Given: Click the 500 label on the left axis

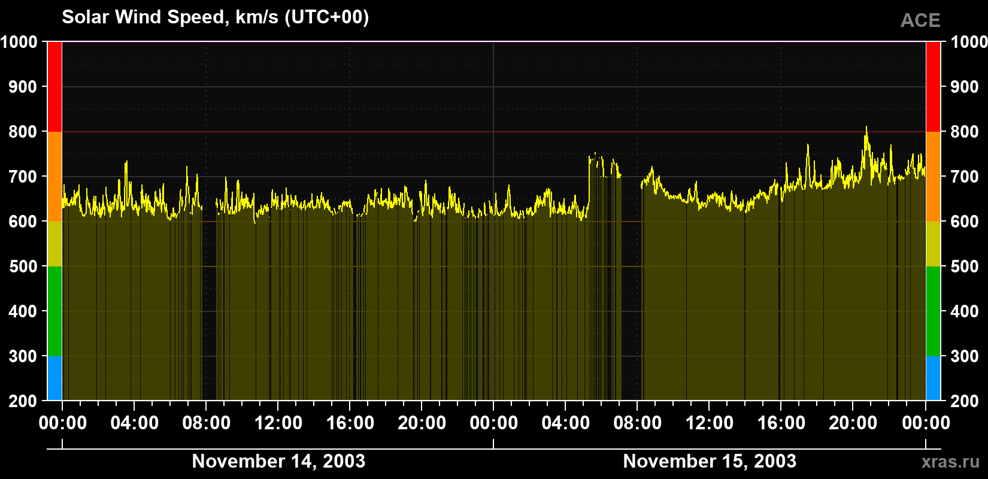Looking at the screenshot, I should 23,266.
